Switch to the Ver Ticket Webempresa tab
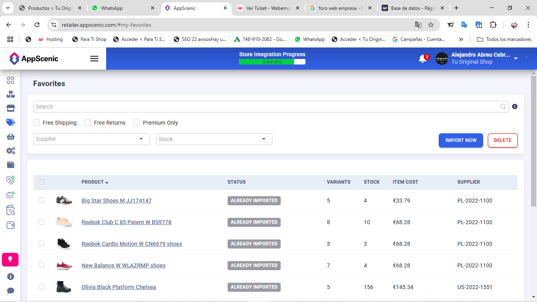This screenshot has width=537, height=302. (x=269, y=8)
